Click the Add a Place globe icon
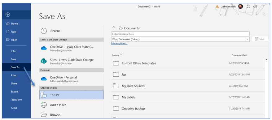The image size is (272, 120). [x=44, y=105]
